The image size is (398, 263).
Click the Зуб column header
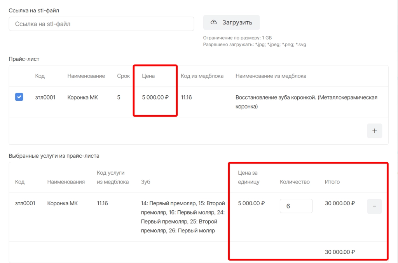pyautogui.click(x=146, y=182)
